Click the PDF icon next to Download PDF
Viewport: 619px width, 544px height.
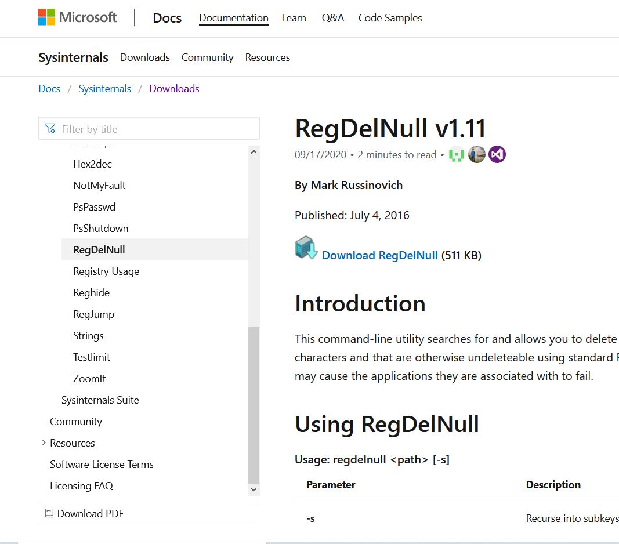pos(49,513)
